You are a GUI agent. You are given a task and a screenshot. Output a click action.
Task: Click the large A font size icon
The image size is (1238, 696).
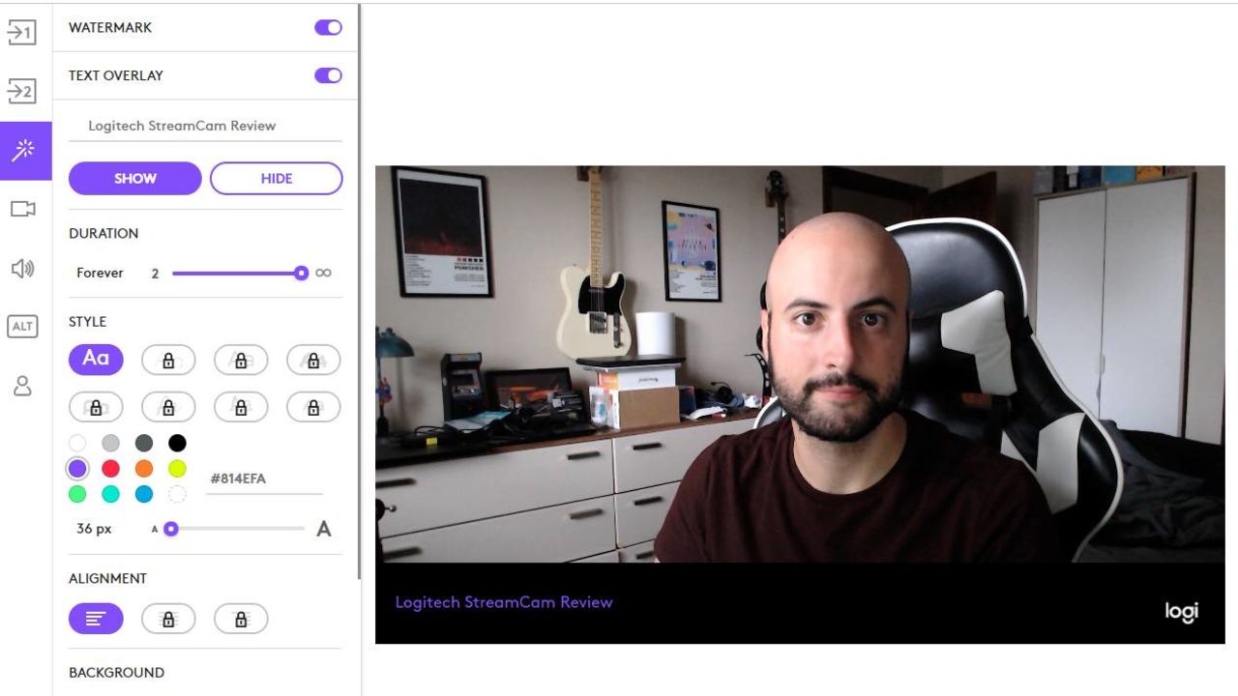(324, 529)
